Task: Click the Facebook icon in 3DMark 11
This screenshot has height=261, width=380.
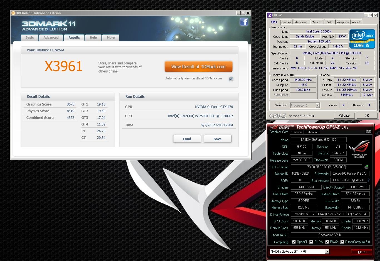Action: 244,22
